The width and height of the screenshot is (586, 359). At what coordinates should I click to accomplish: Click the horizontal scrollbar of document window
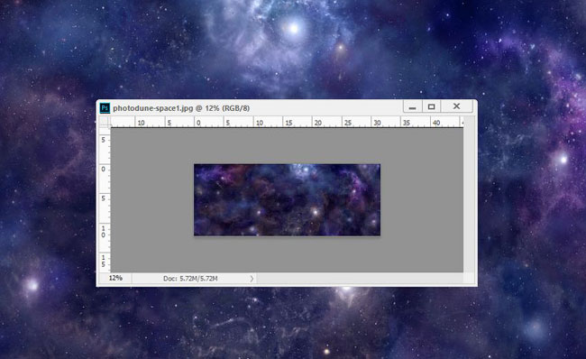pyautogui.click(x=360, y=279)
